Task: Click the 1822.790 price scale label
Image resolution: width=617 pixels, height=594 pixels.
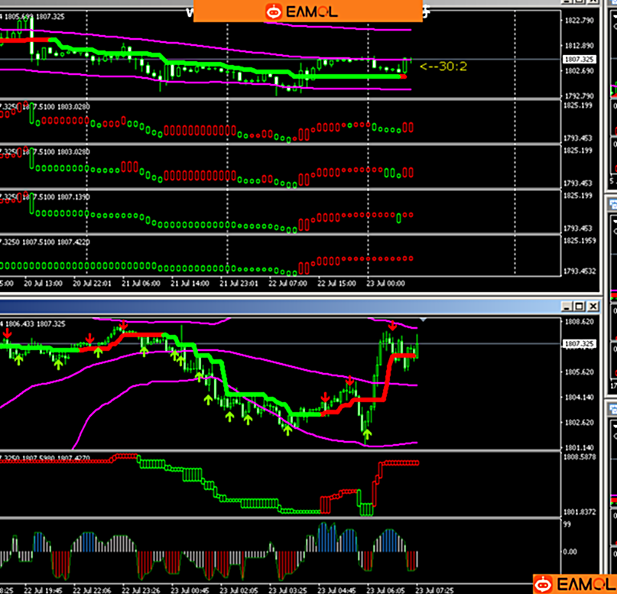Action: 579,21
